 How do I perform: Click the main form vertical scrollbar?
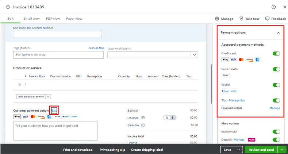pyautogui.click(x=211, y=84)
